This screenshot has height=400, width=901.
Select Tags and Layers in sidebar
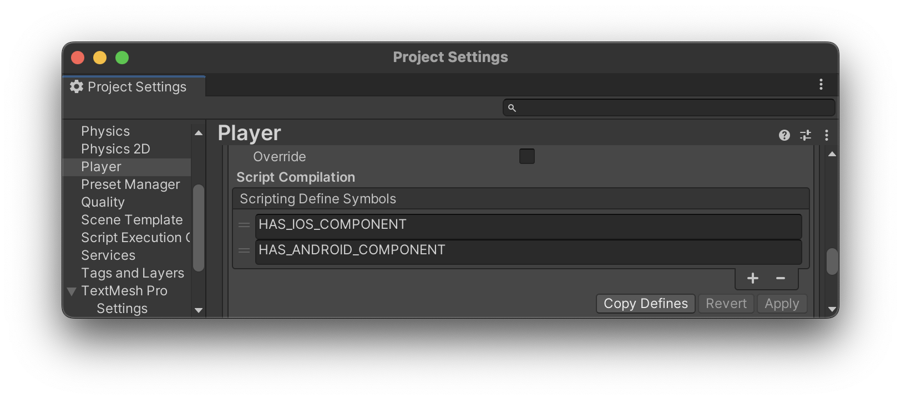tap(132, 273)
